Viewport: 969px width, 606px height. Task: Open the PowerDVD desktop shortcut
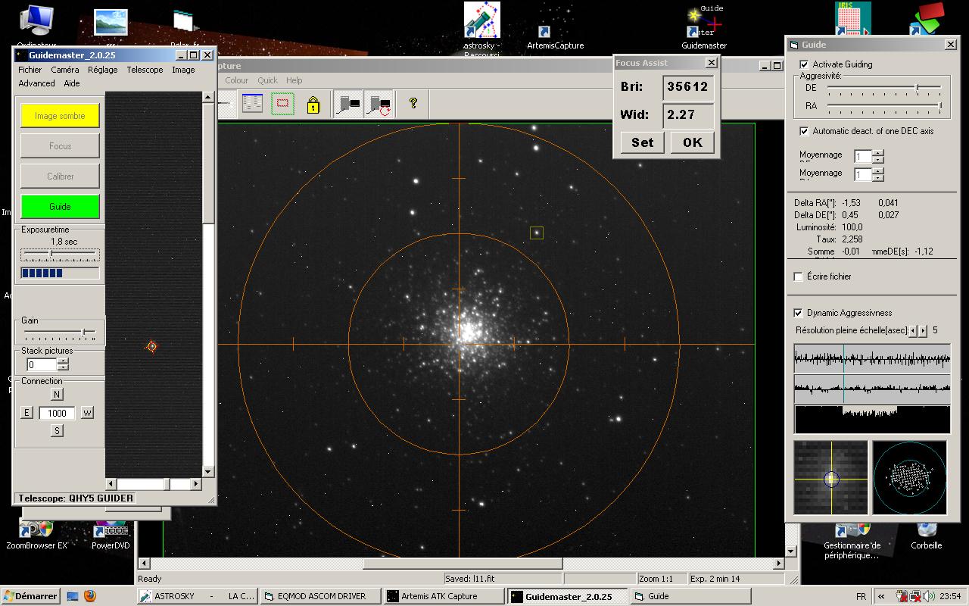tap(111, 535)
